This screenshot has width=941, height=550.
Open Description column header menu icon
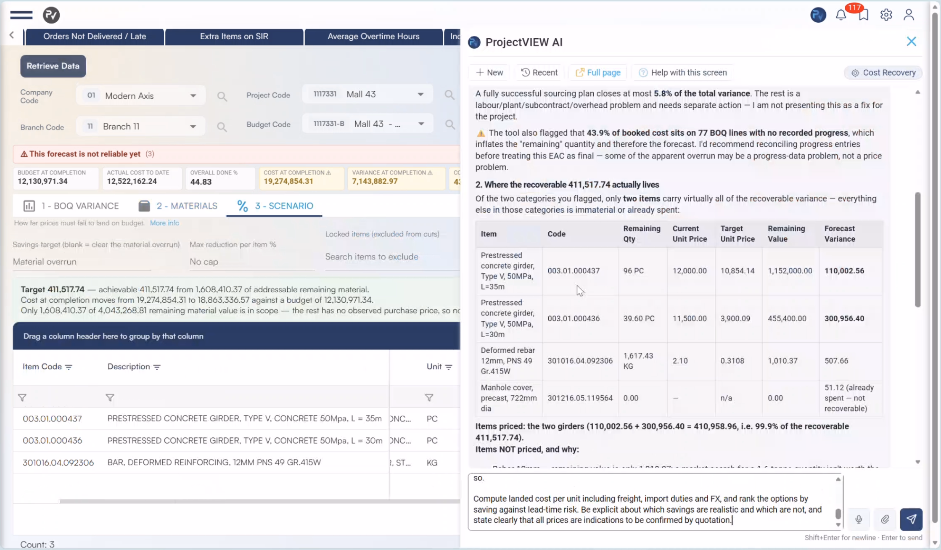point(157,367)
